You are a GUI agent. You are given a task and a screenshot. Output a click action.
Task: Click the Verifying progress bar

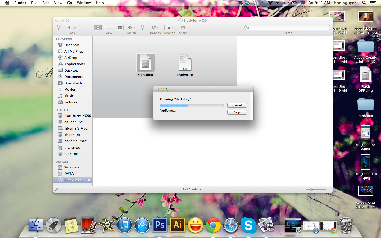[x=192, y=106]
